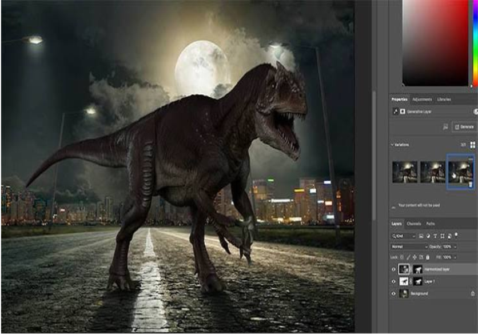Viewport: 478px width, 334px height.
Task: Click the mask icon beside Generative Layer
Action: tap(403, 112)
